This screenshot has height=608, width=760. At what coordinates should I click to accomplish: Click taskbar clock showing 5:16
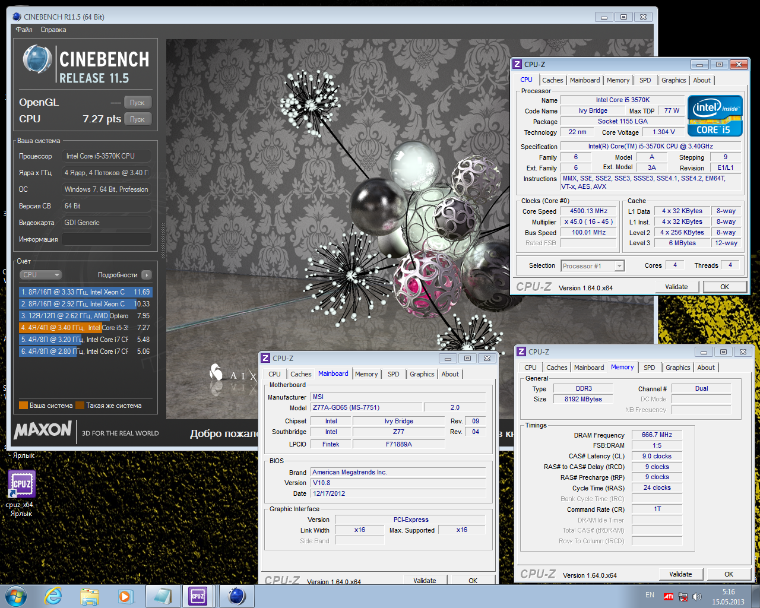click(x=729, y=592)
